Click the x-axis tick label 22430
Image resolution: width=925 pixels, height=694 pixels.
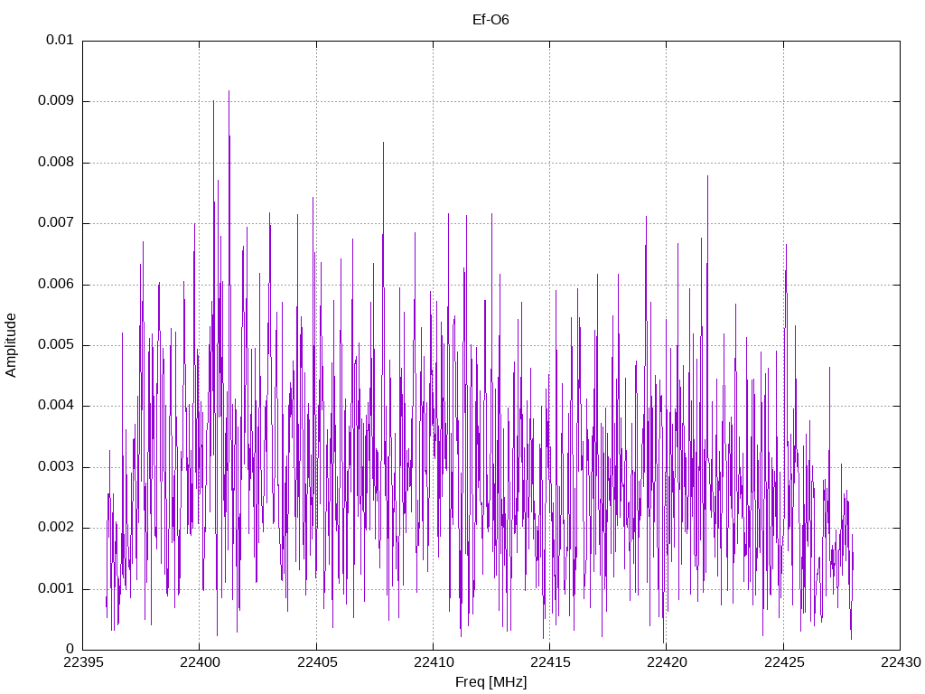click(901, 662)
